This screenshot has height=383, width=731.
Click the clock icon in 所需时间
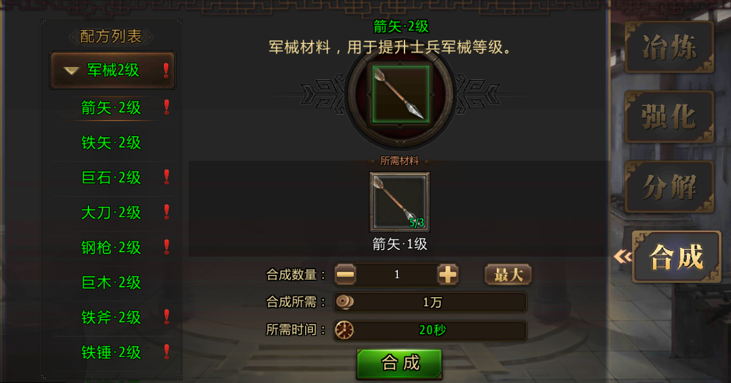click(x=345, y=330)
